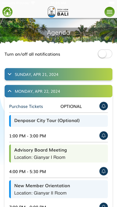
Task: Enable notification bell for Purchase Tickets row
Action: pyautogui.click(x=104, y=106)
